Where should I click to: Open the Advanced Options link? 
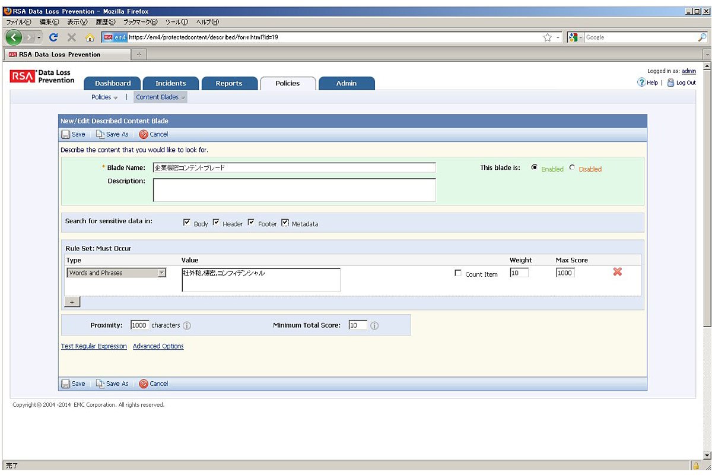(x=158, y=346)
